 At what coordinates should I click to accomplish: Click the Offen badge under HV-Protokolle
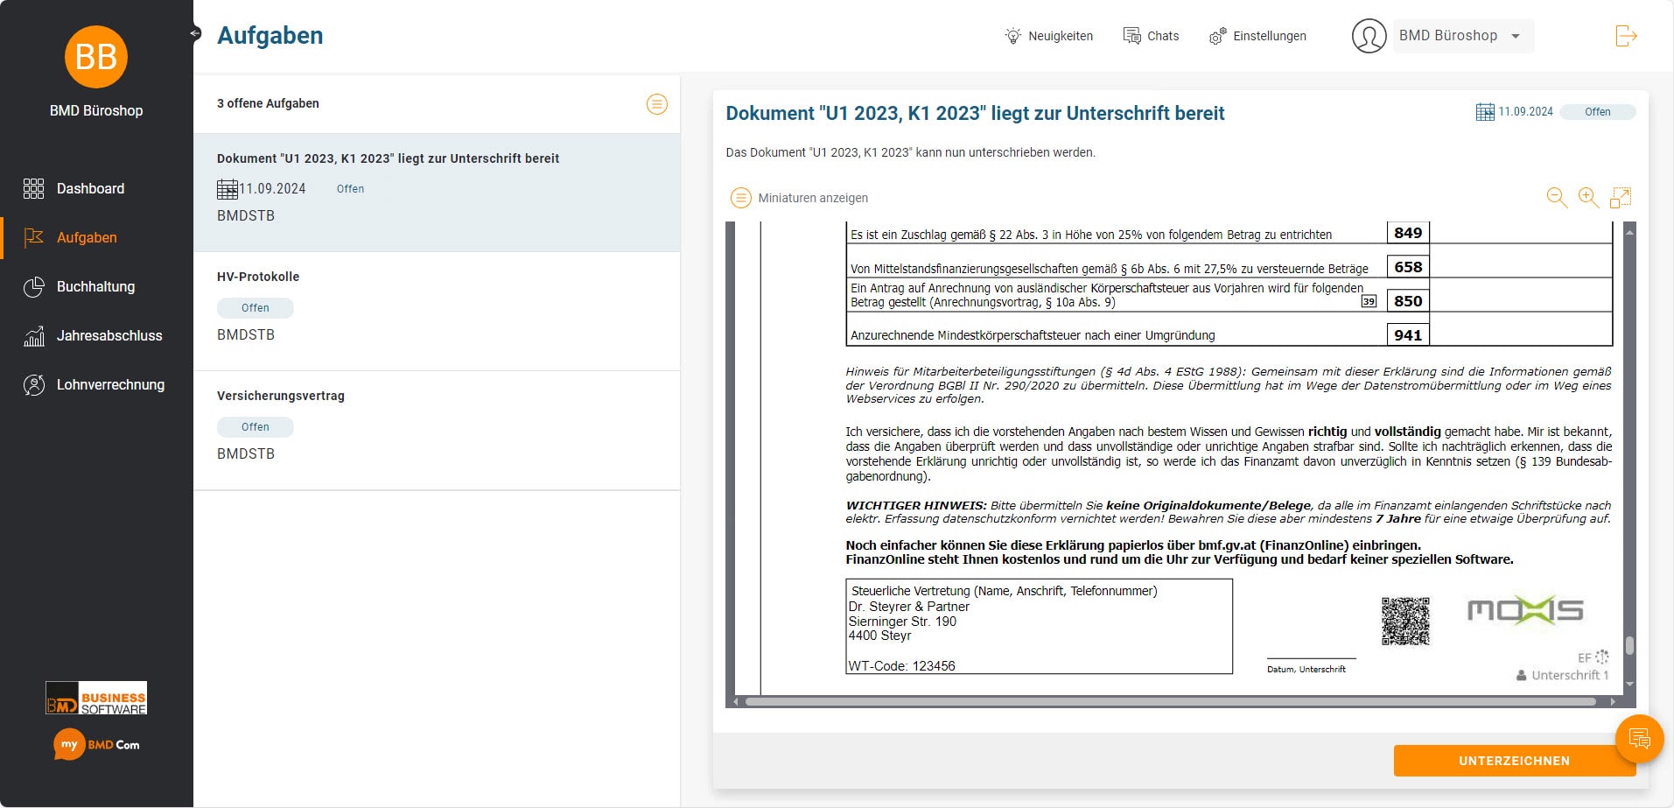pos(256,308)
